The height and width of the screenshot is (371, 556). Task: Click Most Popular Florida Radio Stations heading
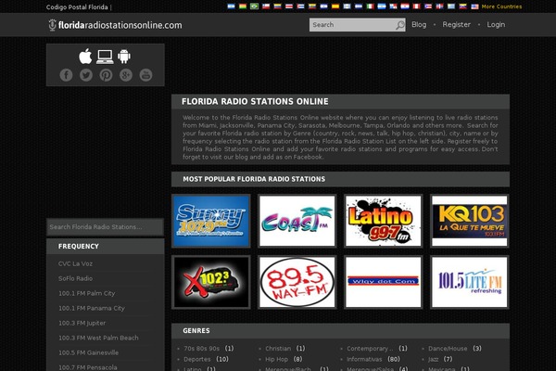tap(254, 179)
